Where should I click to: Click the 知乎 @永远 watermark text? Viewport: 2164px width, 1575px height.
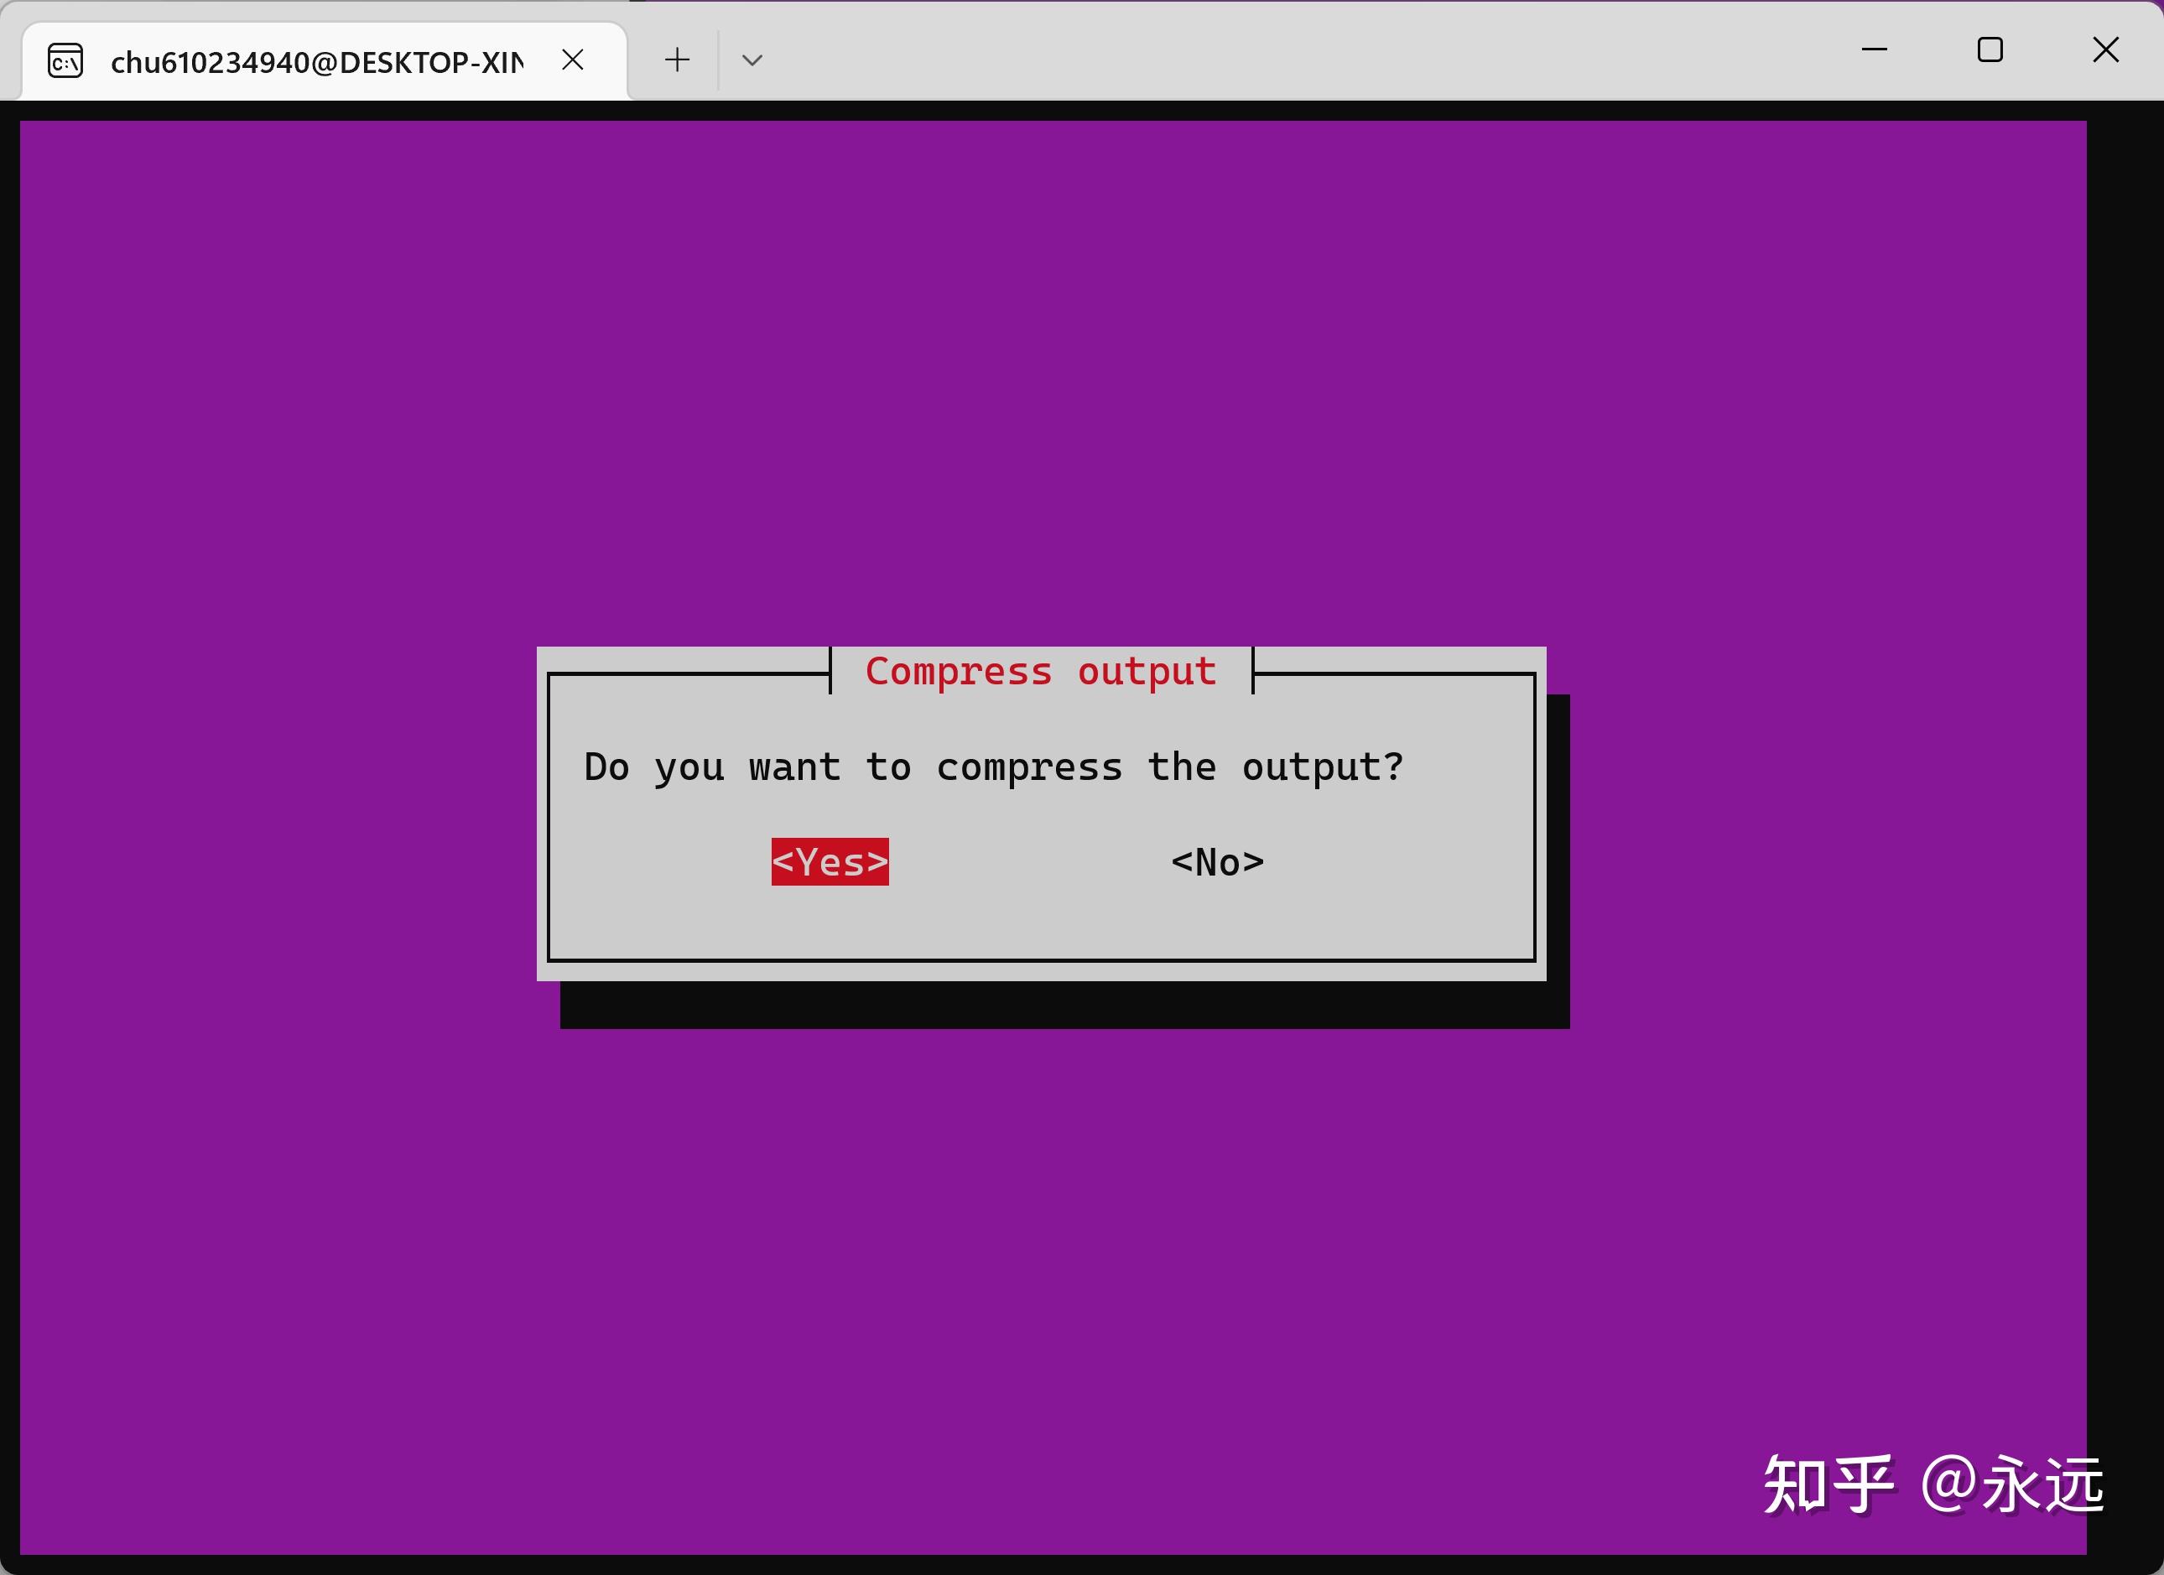[1933, 1483]
